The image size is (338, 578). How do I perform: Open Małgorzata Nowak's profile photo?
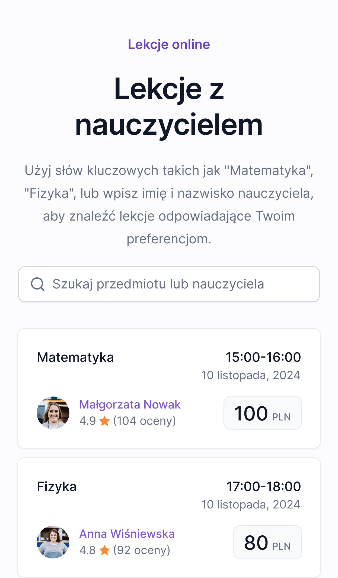[x=53, y=413]
